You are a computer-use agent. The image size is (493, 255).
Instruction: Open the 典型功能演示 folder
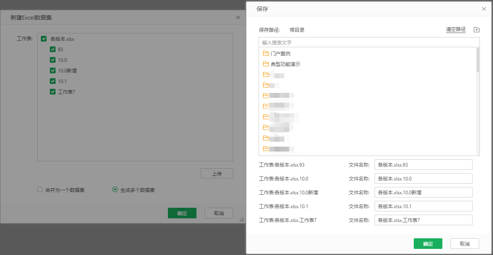point(286,64)
